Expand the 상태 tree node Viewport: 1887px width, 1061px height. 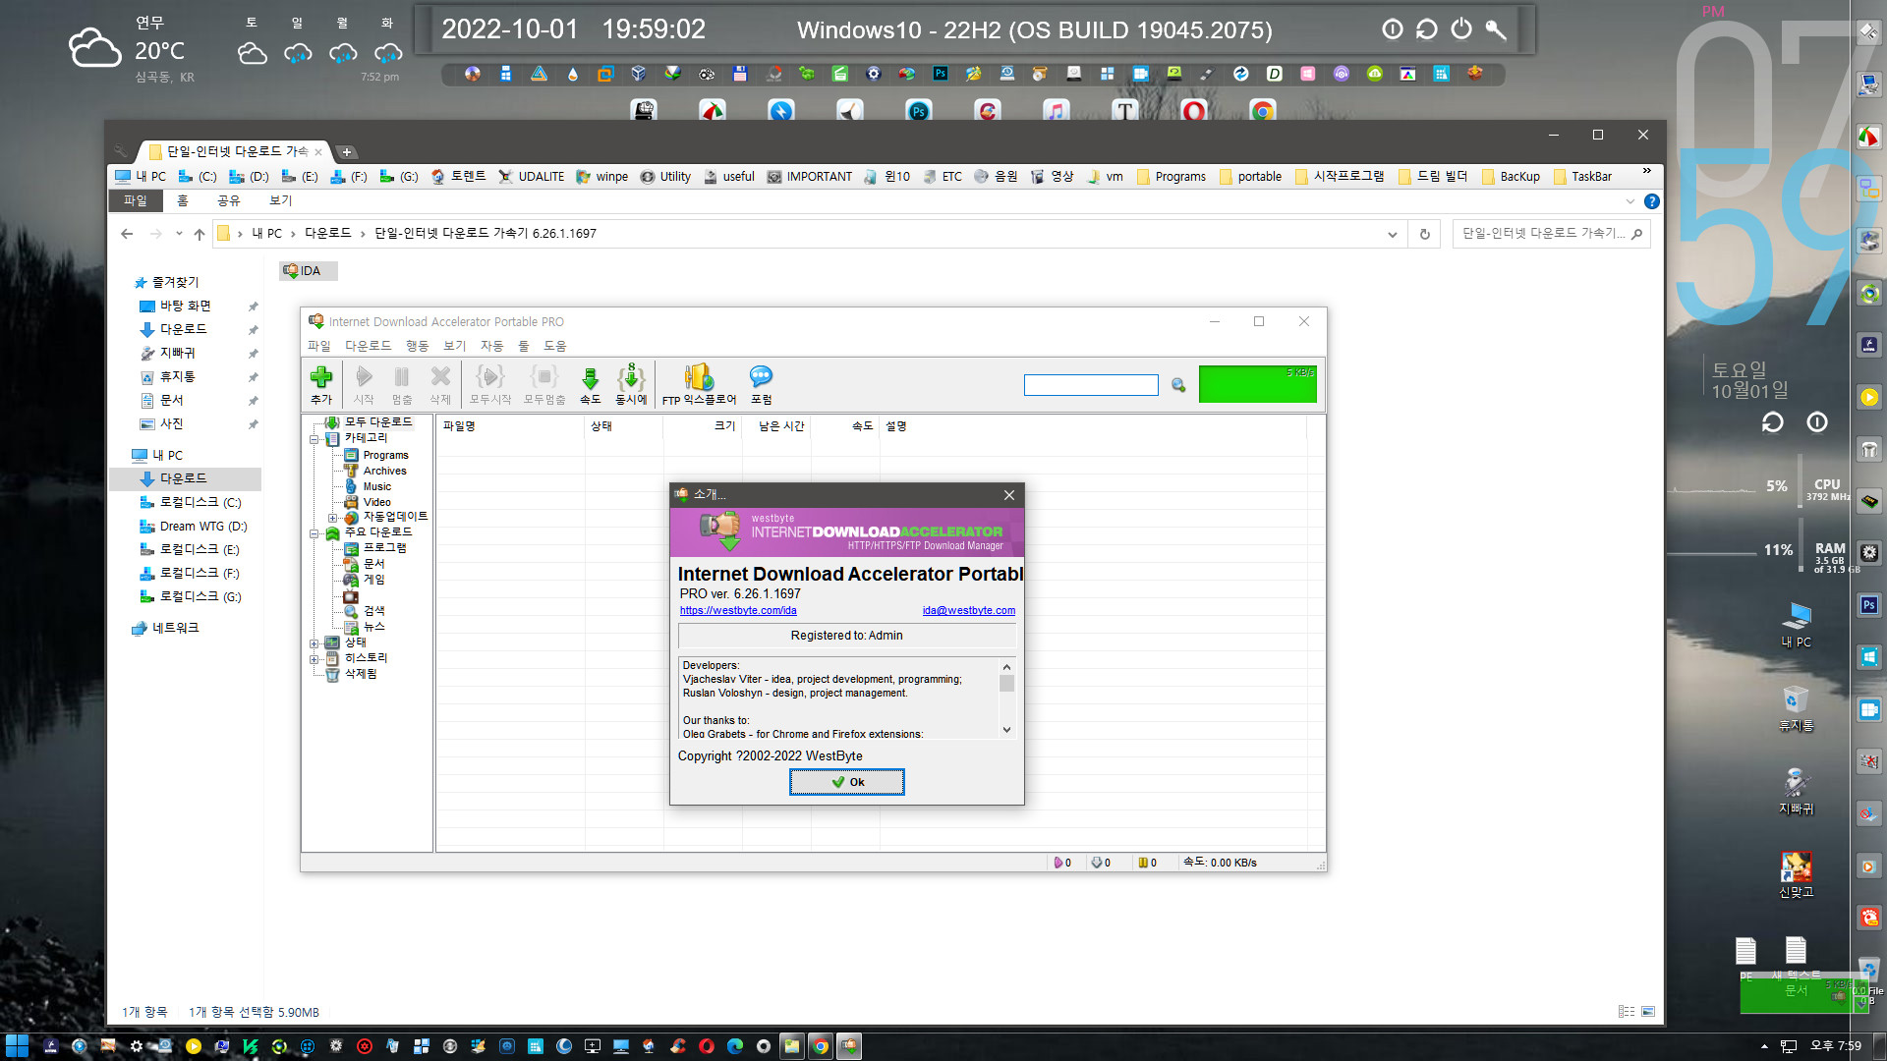coord(314,643)
